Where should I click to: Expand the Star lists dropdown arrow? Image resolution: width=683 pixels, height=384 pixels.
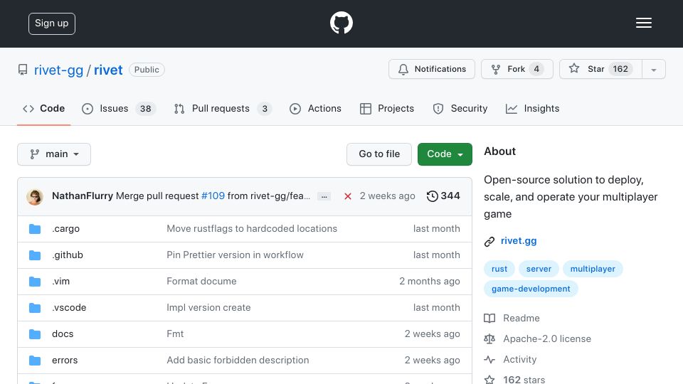point(654,69)
